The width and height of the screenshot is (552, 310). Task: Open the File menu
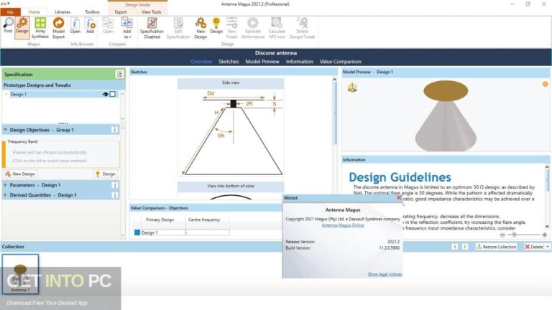[10, 12]
